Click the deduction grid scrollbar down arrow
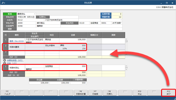This screenshot has height=100, width=176. [126, 70]
